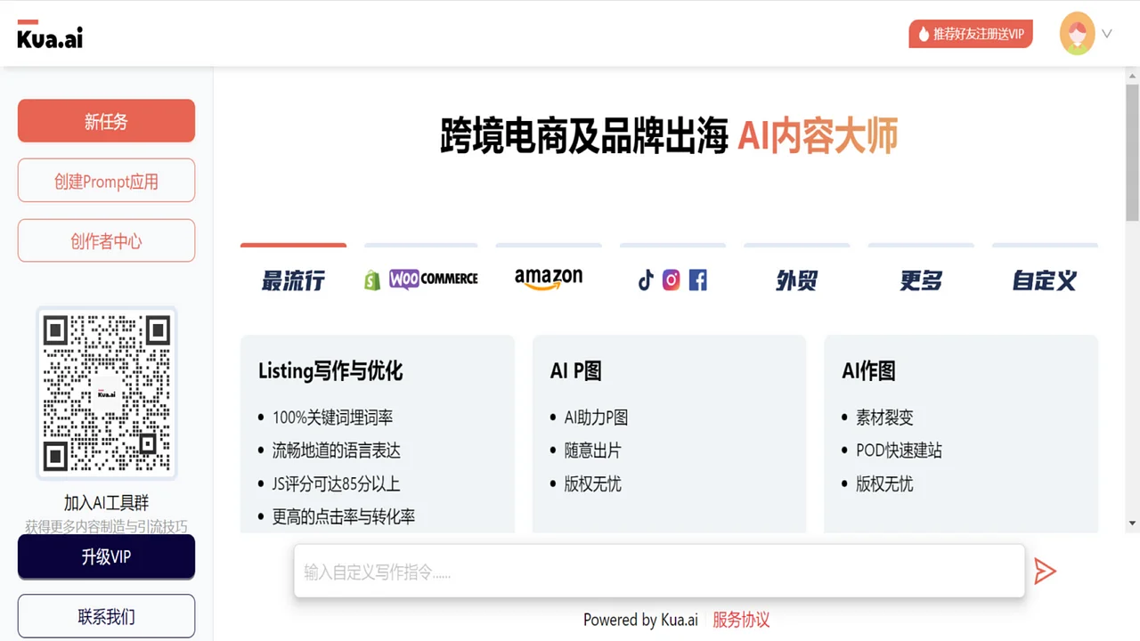Open the 外贸 category tab
Screen dimensions: 1140x641
point(796,280)
